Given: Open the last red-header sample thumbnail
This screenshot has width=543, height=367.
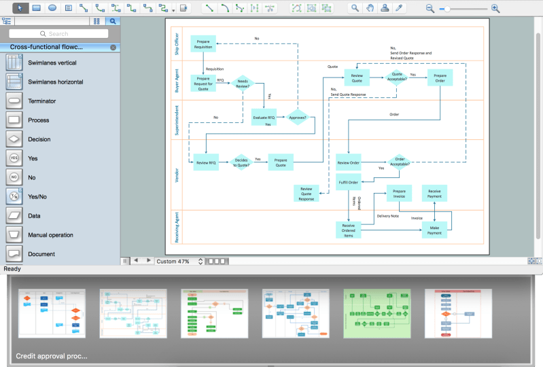Looking at the screenshot, I should (x=459, y=314).
